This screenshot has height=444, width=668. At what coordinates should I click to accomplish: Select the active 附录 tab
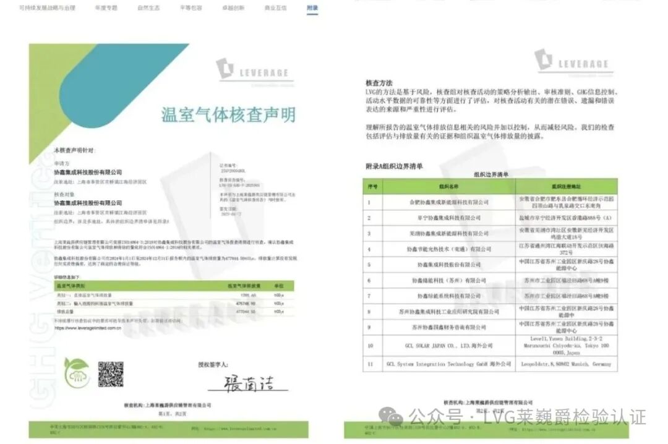pos(312,7)
